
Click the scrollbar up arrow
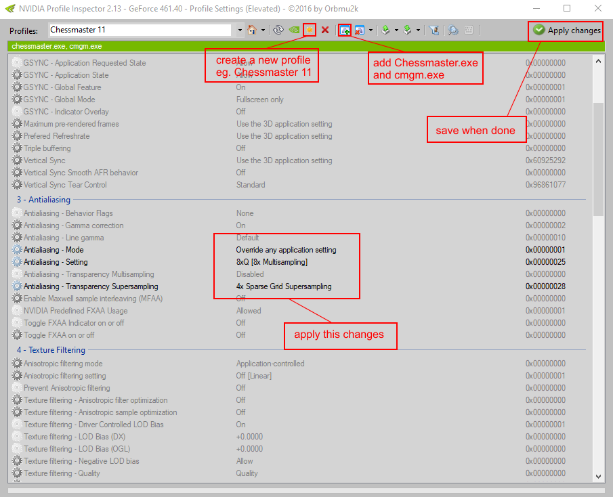(598, 62)
